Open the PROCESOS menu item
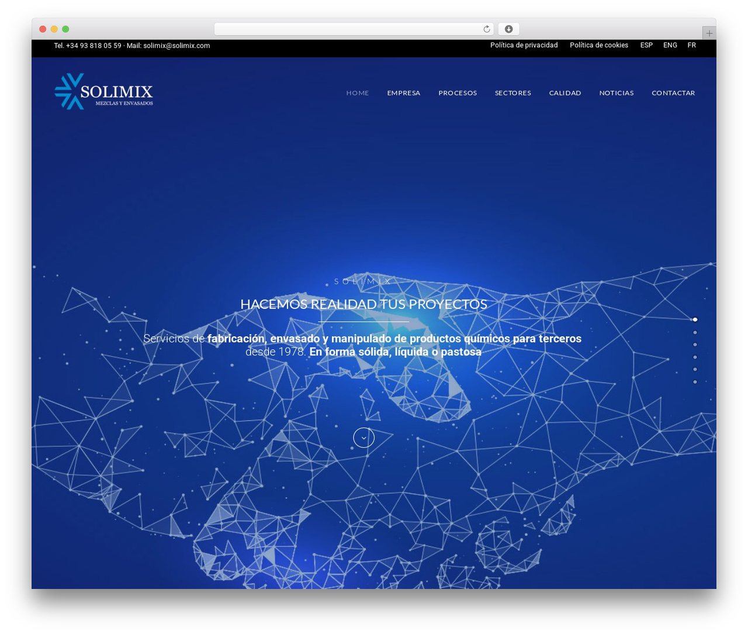Screen dimensions: 748x634 [458, 93]
